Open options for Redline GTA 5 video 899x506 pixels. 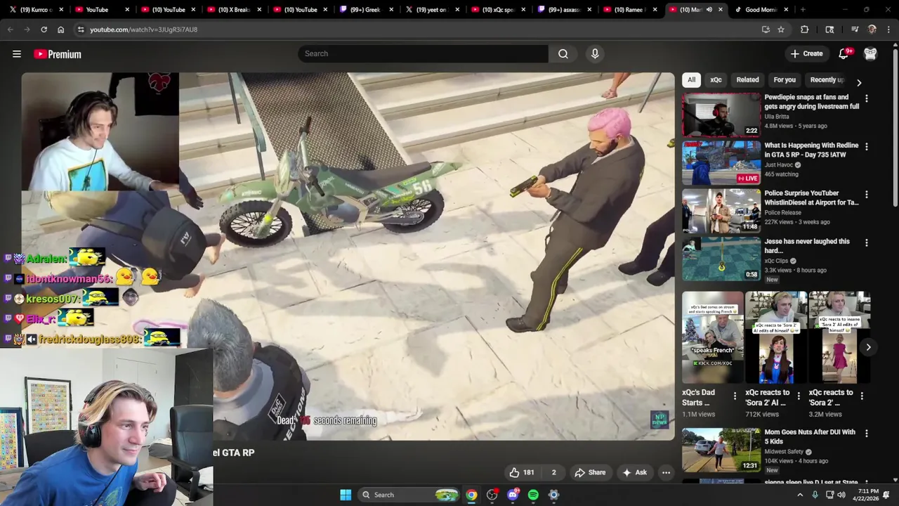tap(866, 146)
